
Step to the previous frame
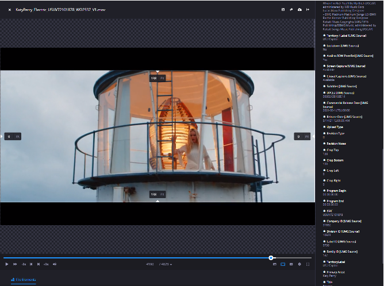pos(31,264)
